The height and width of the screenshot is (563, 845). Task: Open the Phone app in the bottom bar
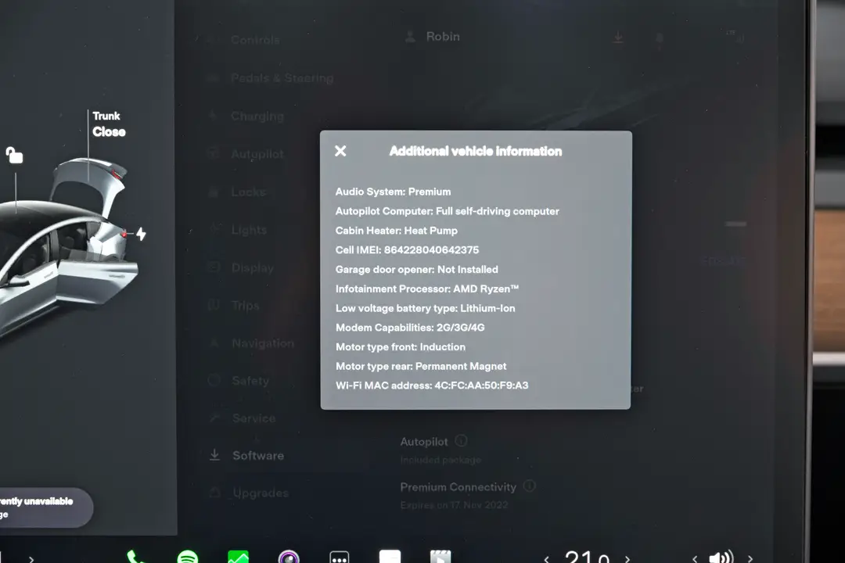[x=135, y=557]
